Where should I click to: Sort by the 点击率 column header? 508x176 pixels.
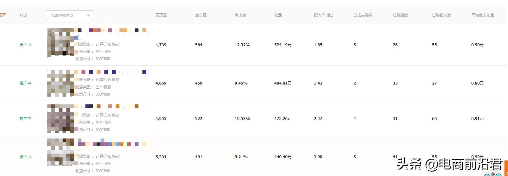(x=240, y=15)
